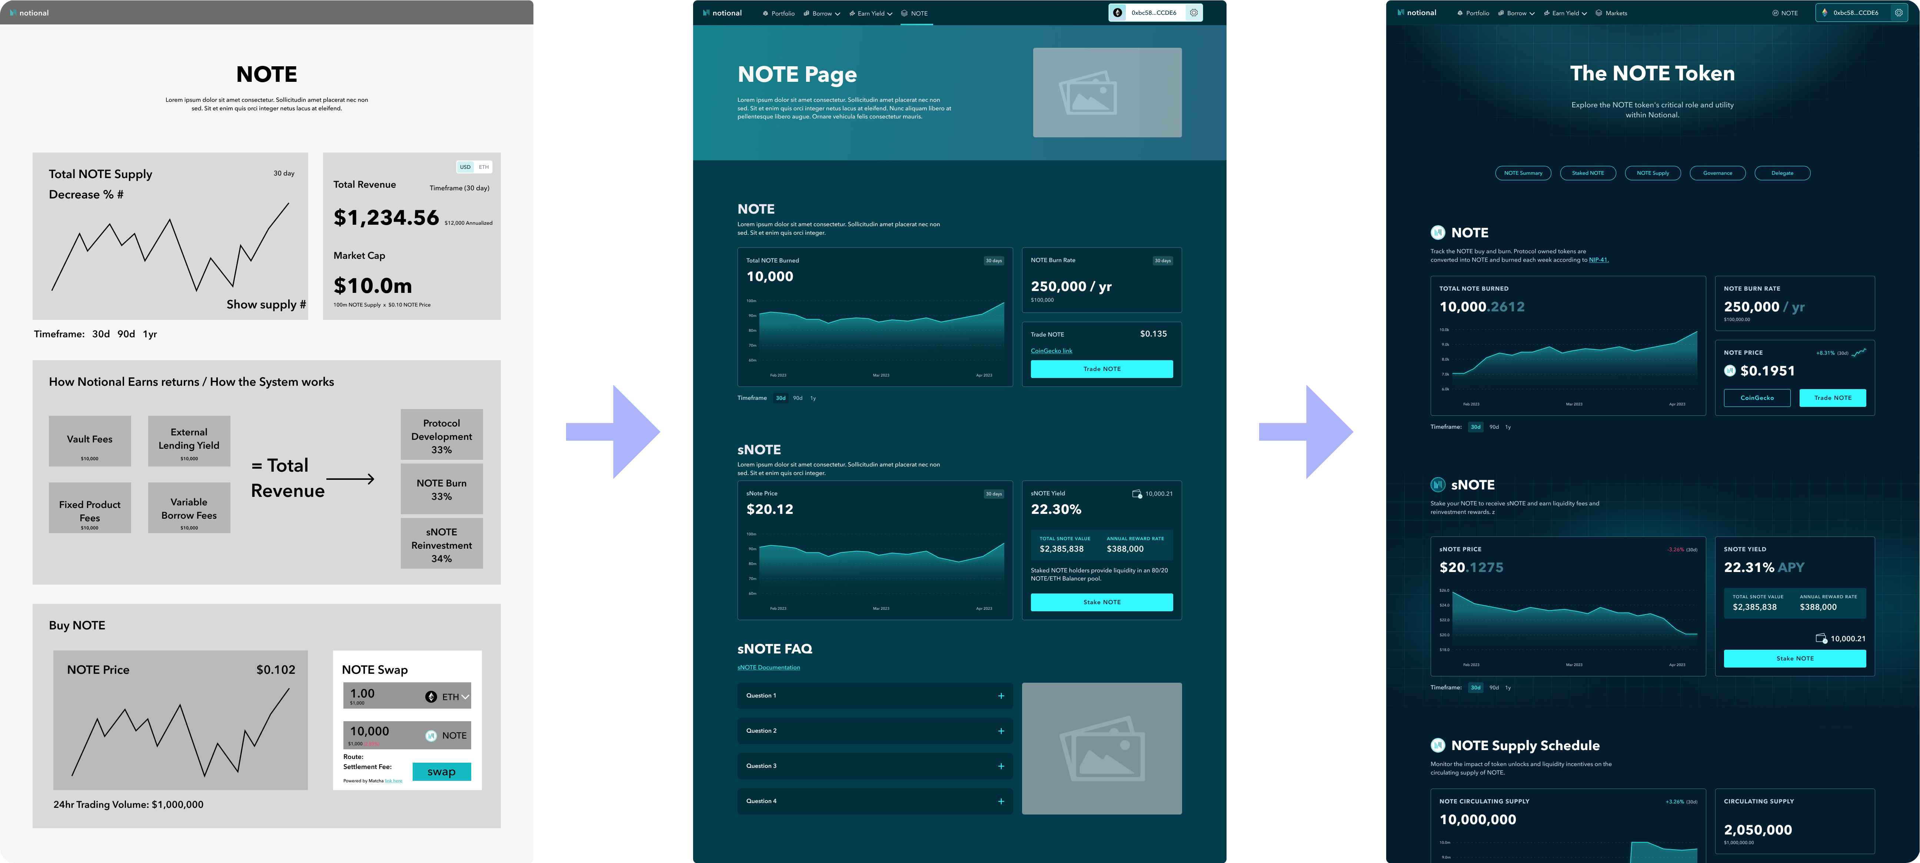The image size is (1920, 863).
Task: Select 1yr timeframe under Total NOTE Supply wireframe
Action: coord(150,334)
